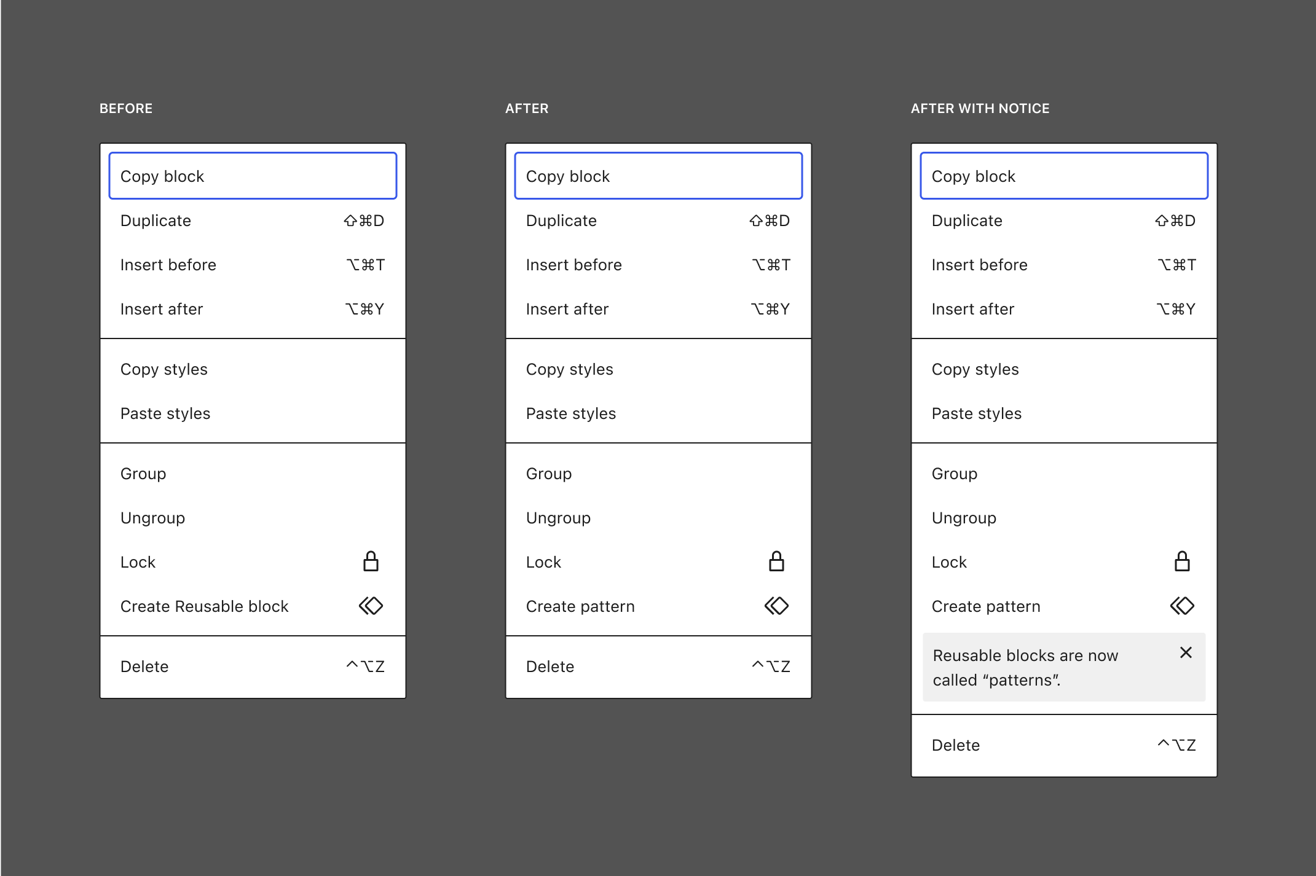Select Insert after in BEFORE menu
The width and height of the screenshot is (1316, 876).
pyautogui.click(x=162, y=309)
